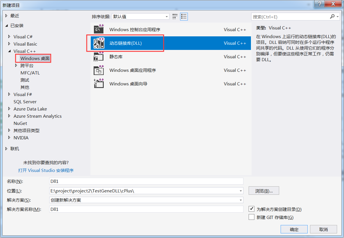Screen dimensions: 344x238
Task: Click the Windows console application template icon
Action: [x=99, y=29]
